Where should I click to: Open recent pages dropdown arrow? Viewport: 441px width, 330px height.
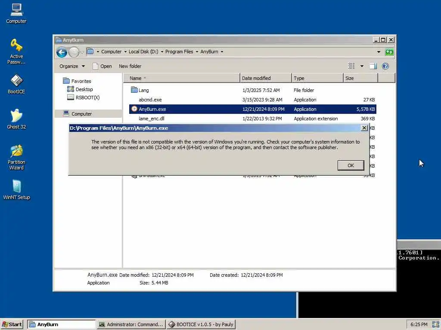[x=82, y=52]
